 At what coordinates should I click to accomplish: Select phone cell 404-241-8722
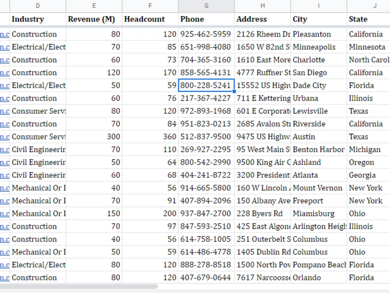[206, 175]
